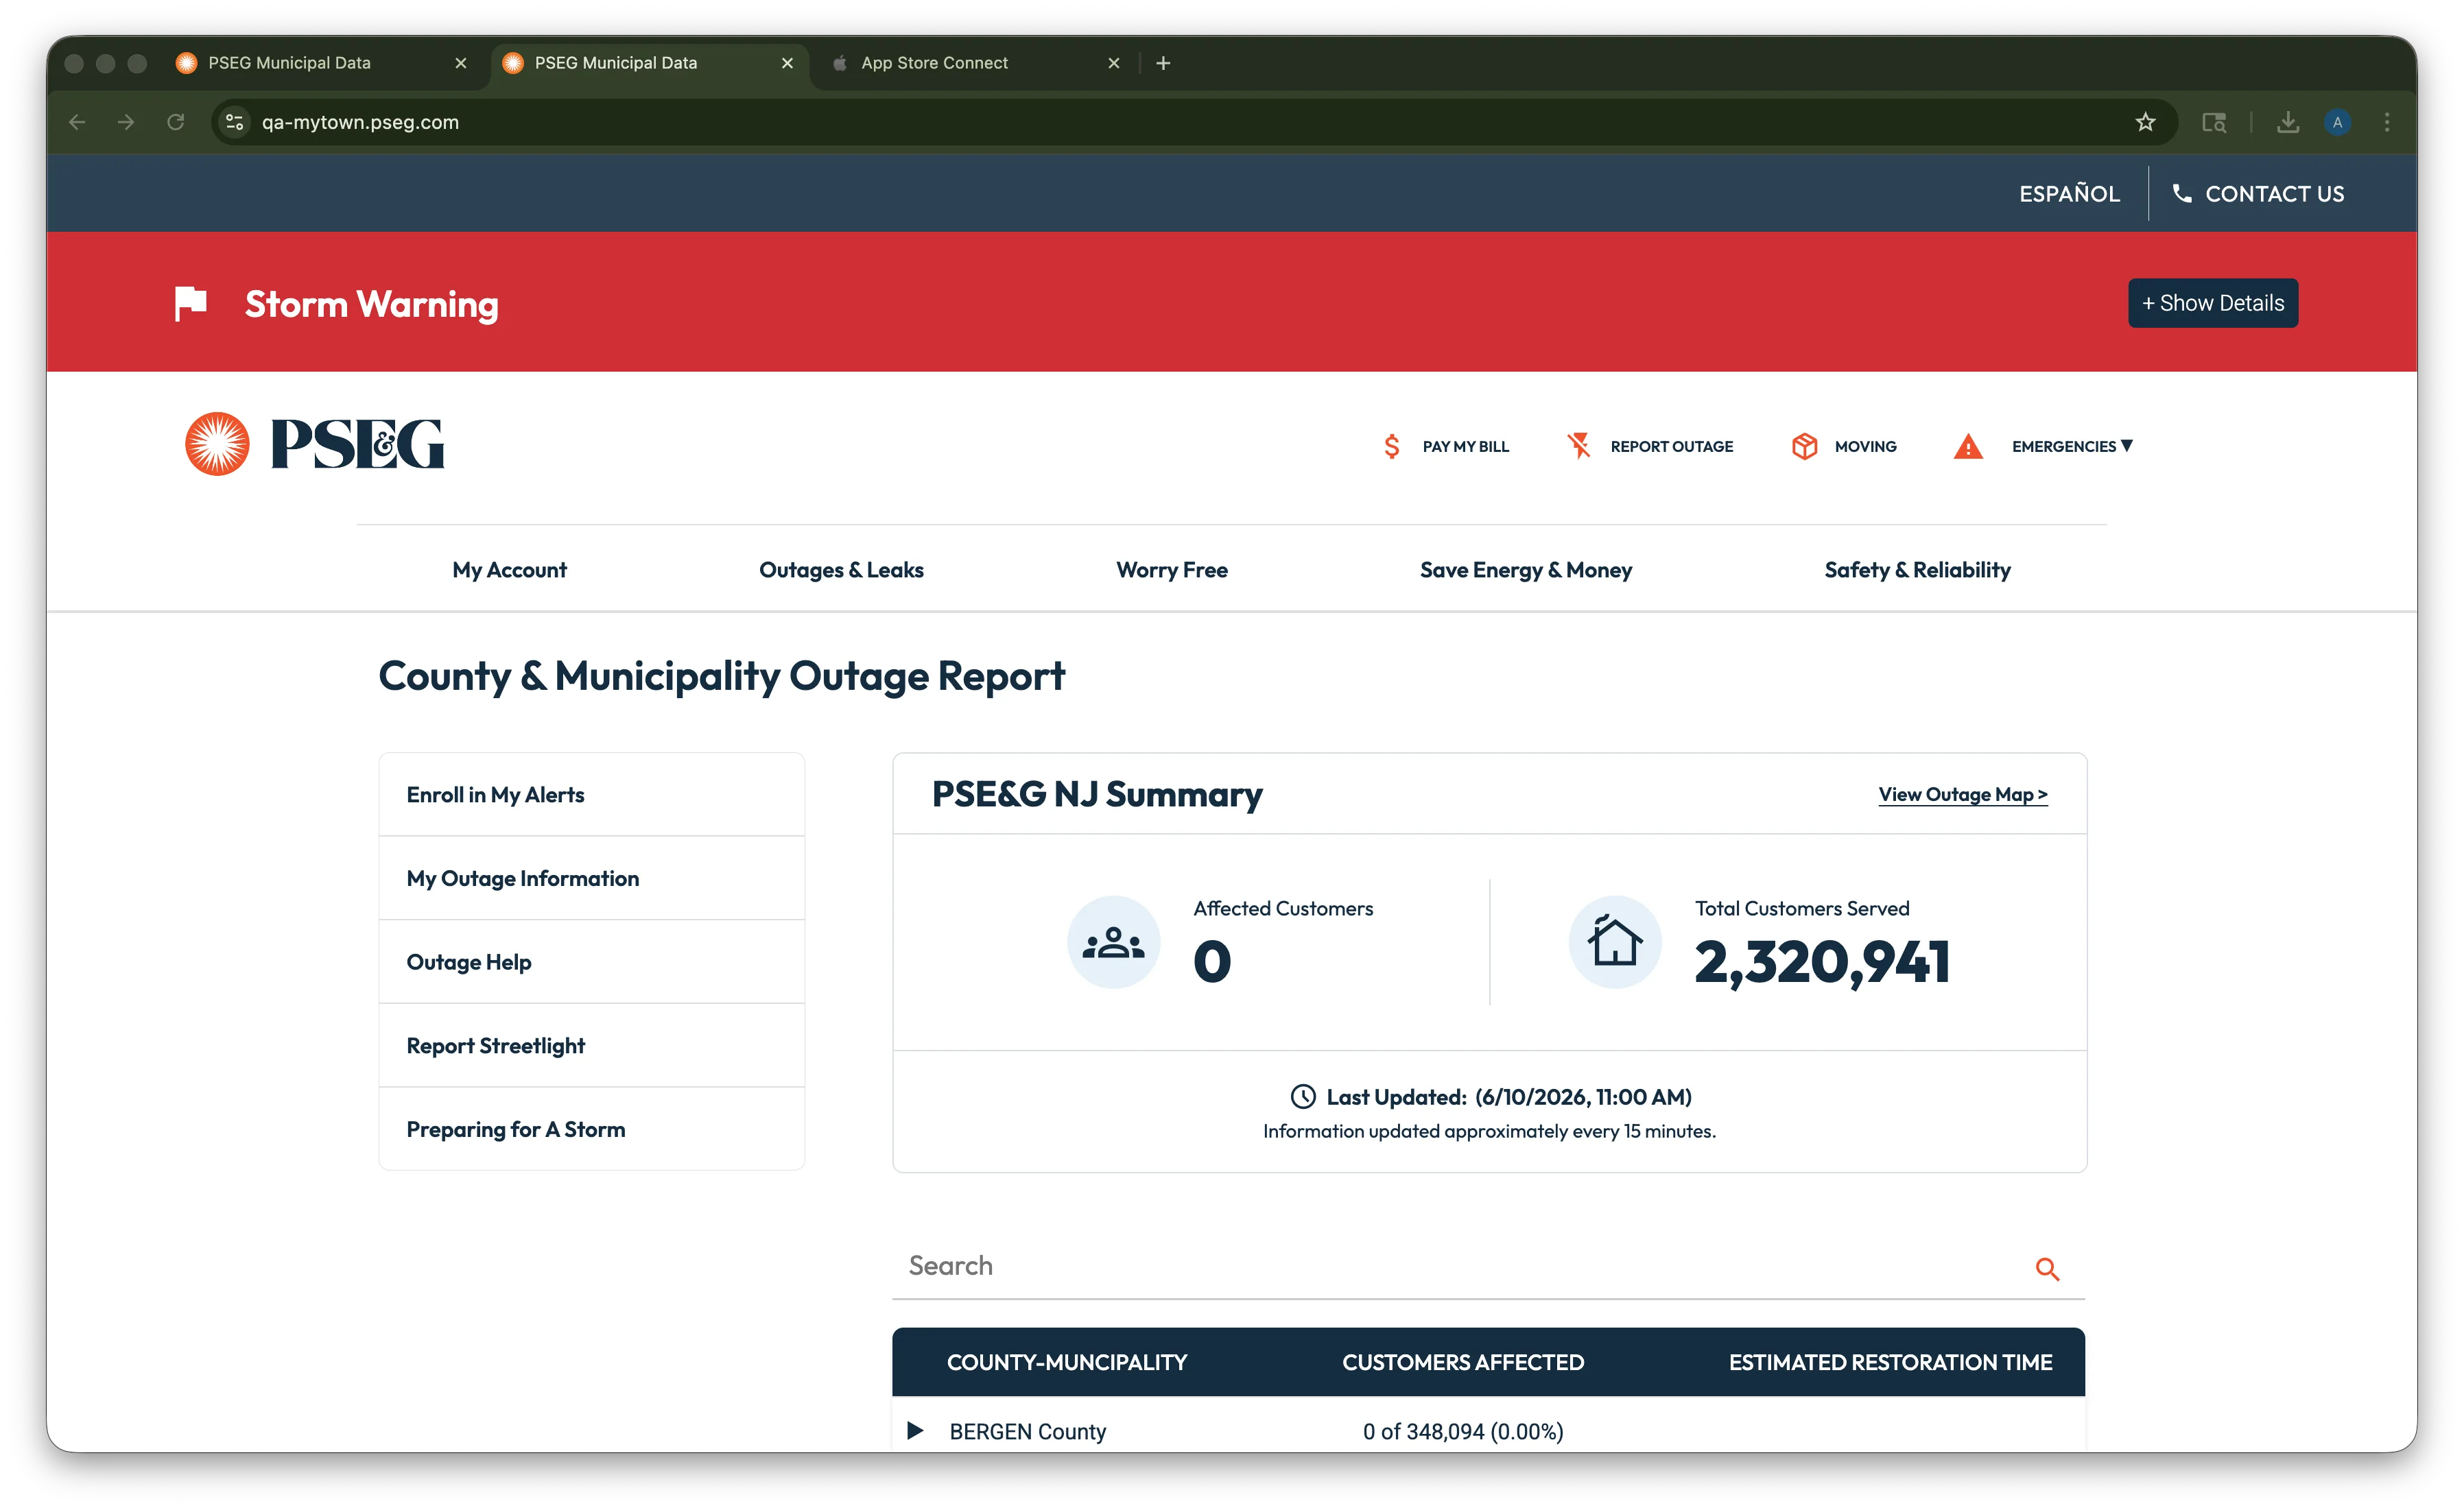This screenshot has height=1510, width=2464.
Task: Click the COUNTY-MUNCIPALITY column header
Action: click(x=1067, y=1362)
